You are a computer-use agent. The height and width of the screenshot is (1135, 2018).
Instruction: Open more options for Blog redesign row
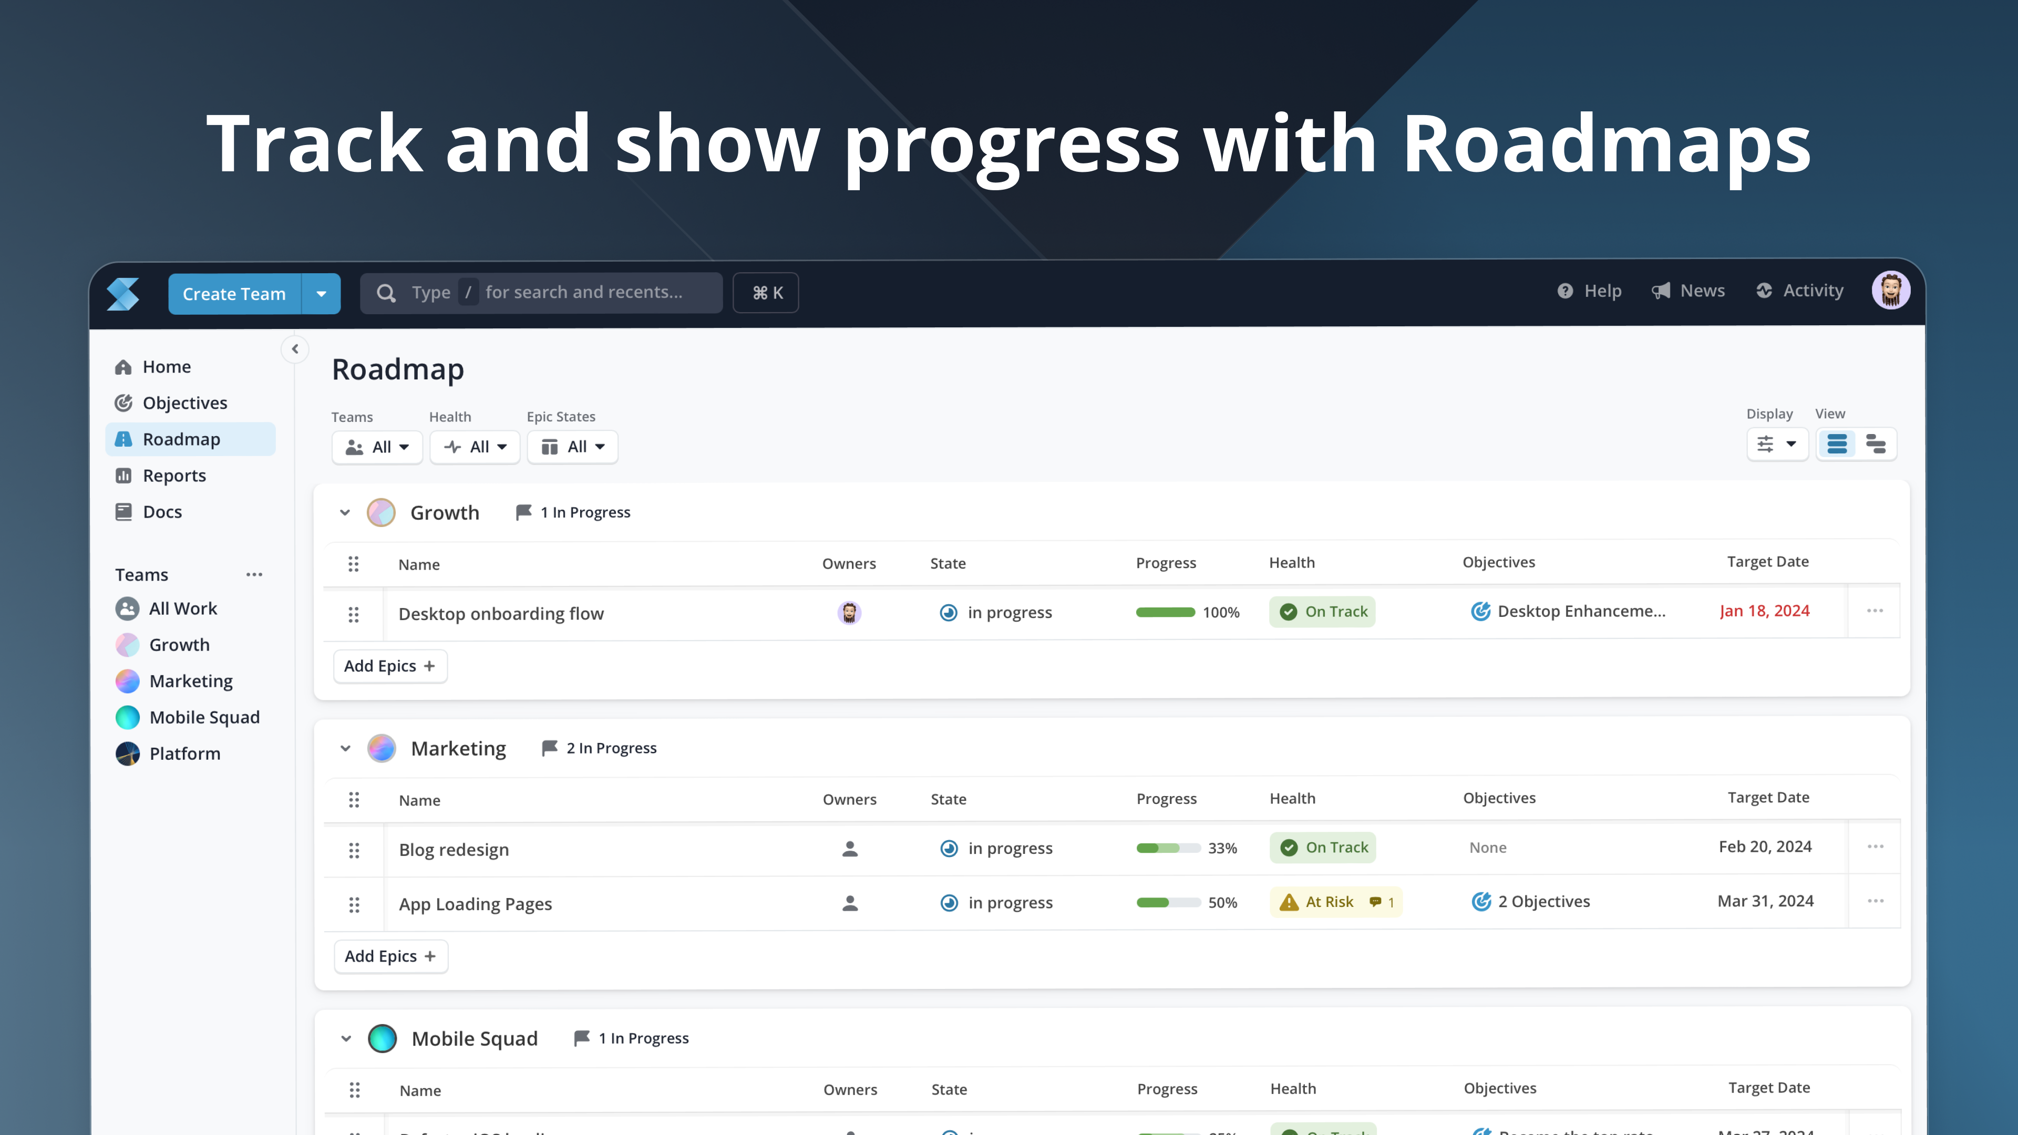point(1876,847)
